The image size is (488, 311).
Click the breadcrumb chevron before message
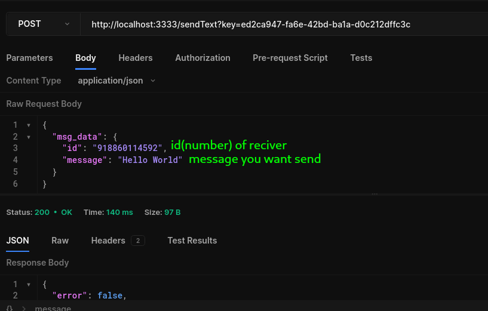[x=24, y=309]
